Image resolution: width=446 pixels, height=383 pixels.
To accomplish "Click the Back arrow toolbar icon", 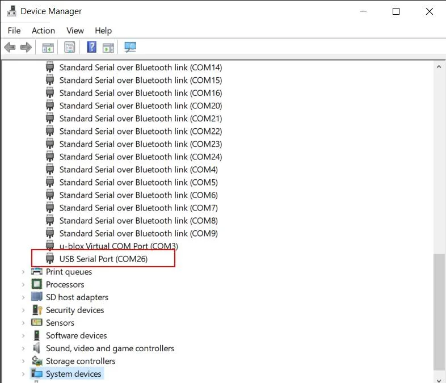I will [10, 47].
